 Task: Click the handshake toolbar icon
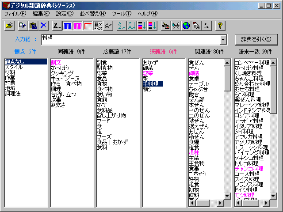click(176, 26)
